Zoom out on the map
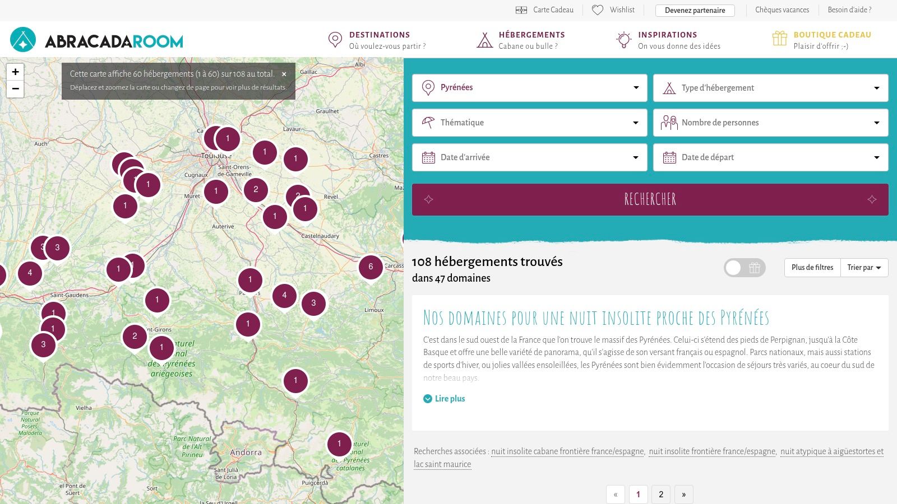This screenshot has height=504, width=897. pyautogui.click(x=16, y=89)
